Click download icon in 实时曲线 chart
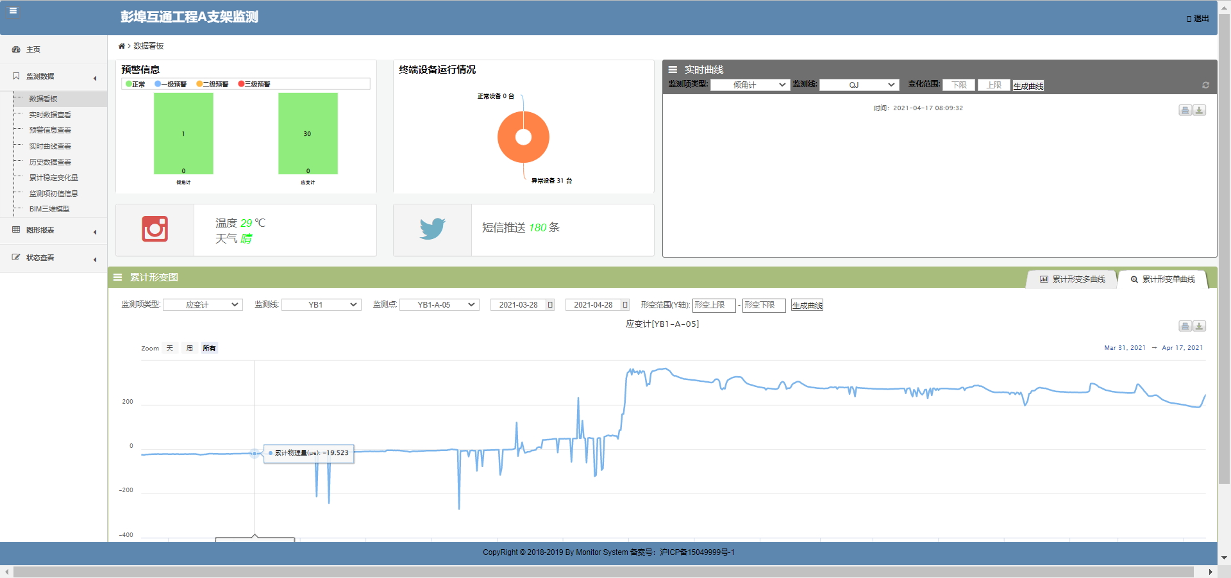Screen dimensions: 1231x578 coord(1199,110)
